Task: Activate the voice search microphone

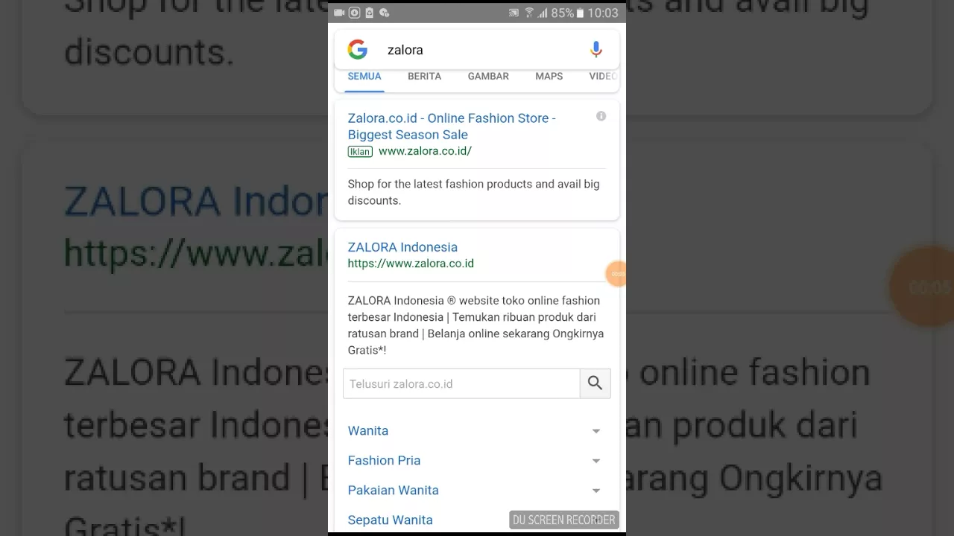Action: [596, 50]
